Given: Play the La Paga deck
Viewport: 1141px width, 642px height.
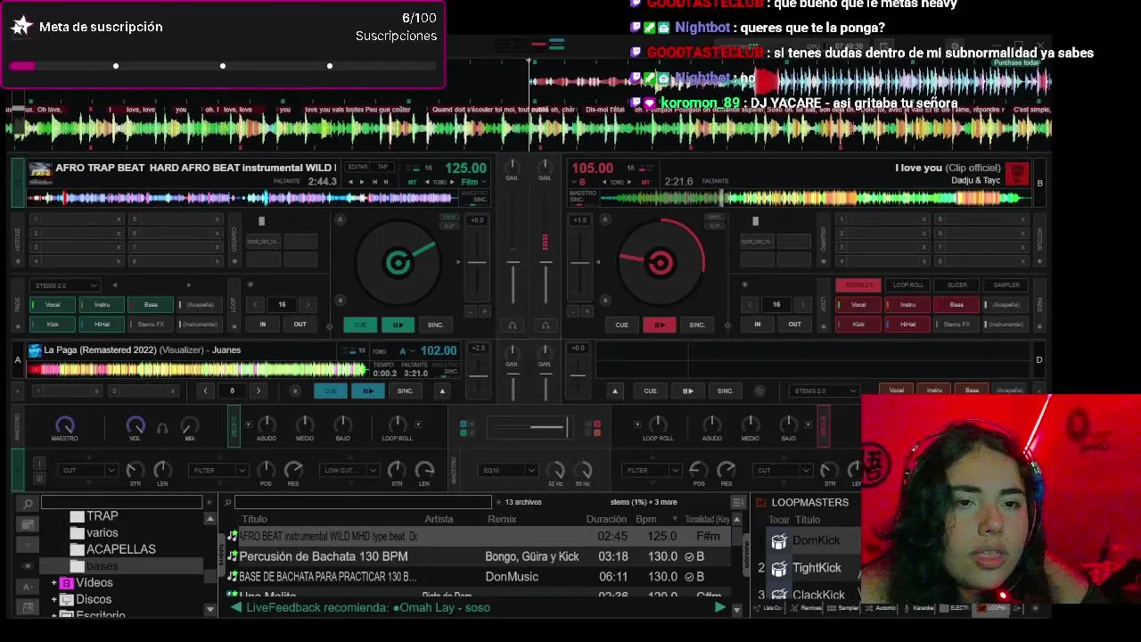Looking at the screenshot, I should pyautogui.click(x=367, y=391).
